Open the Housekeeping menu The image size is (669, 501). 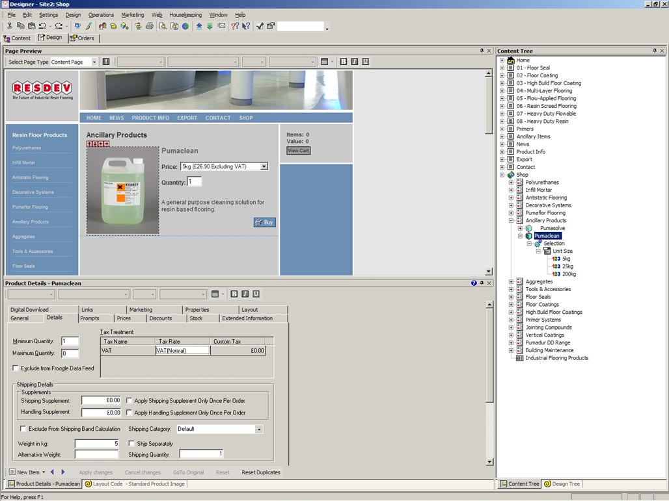(x=185, y=15)
